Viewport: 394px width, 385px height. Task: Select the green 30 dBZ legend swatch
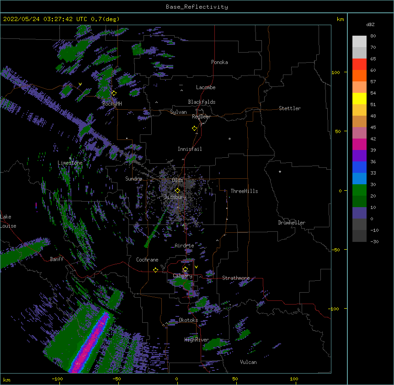[x=359, y=190]
